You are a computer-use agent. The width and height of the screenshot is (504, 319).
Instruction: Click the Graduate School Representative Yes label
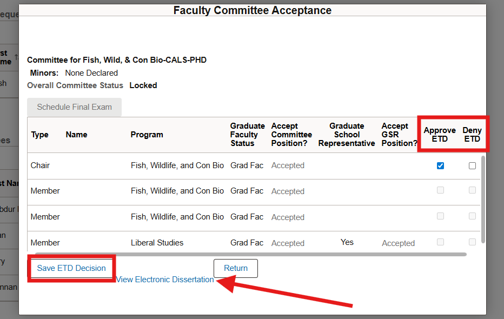[347, 242]
